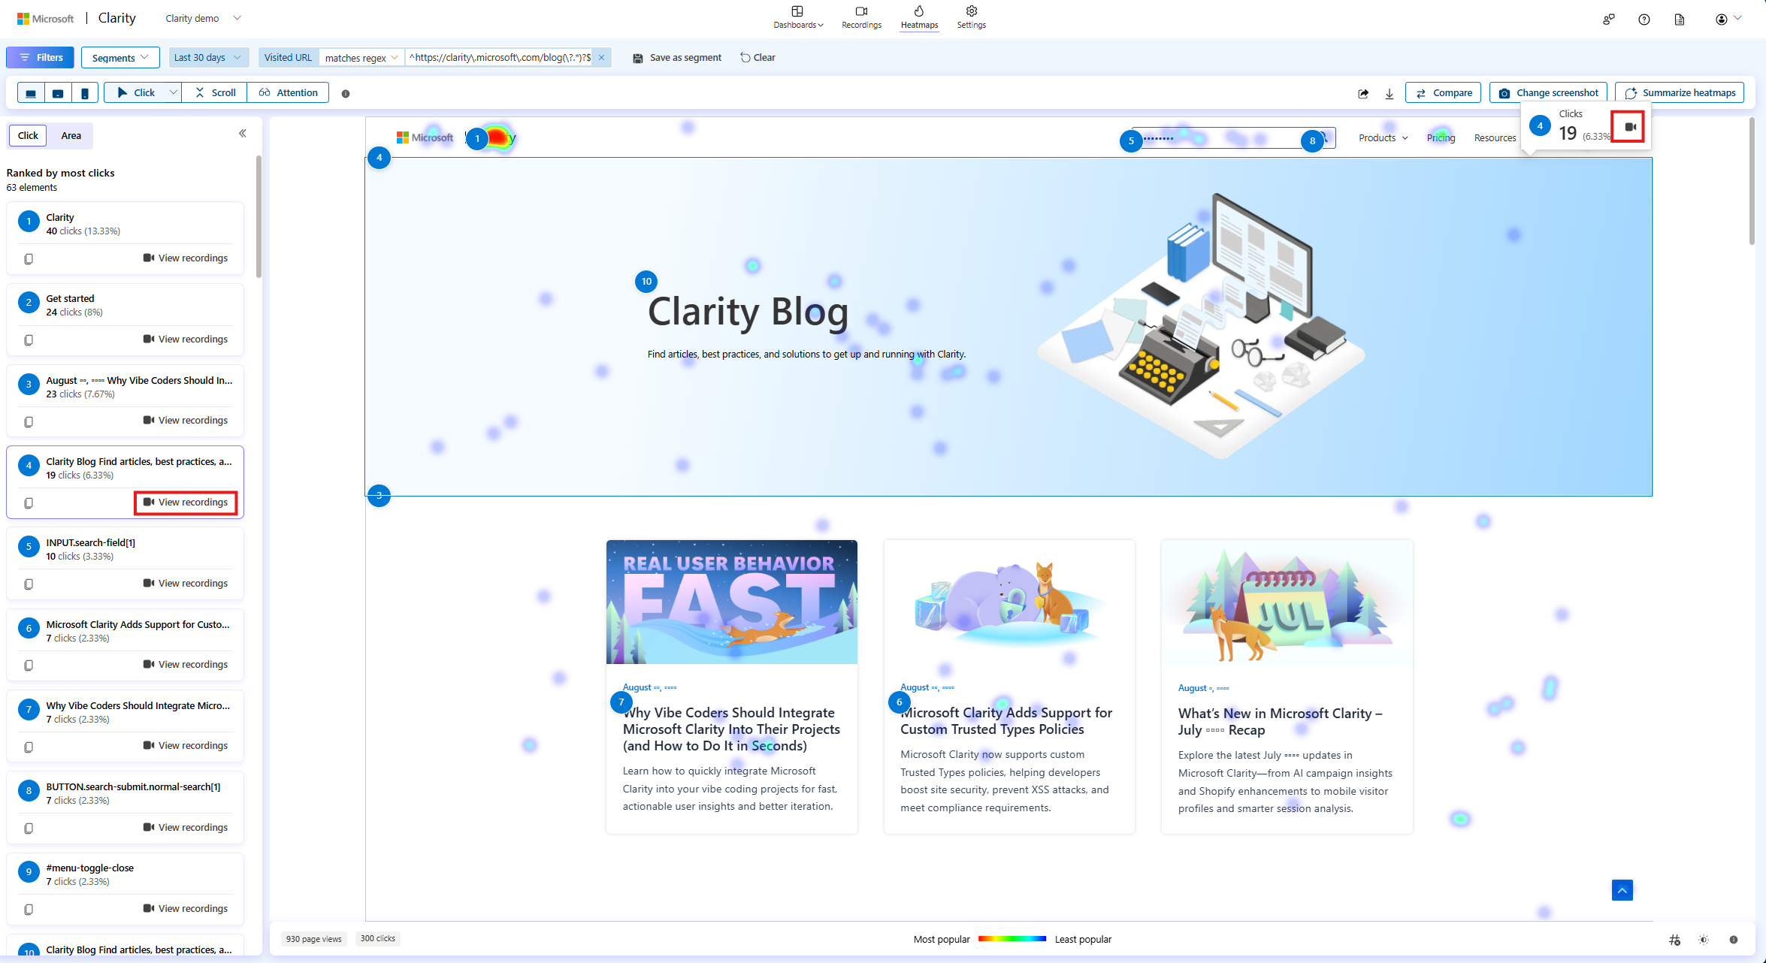The width and height of the screenshot is (1766, 963).
Task: Toggle heatmap transparency brightness icon
Action: tap(1704, 939)
